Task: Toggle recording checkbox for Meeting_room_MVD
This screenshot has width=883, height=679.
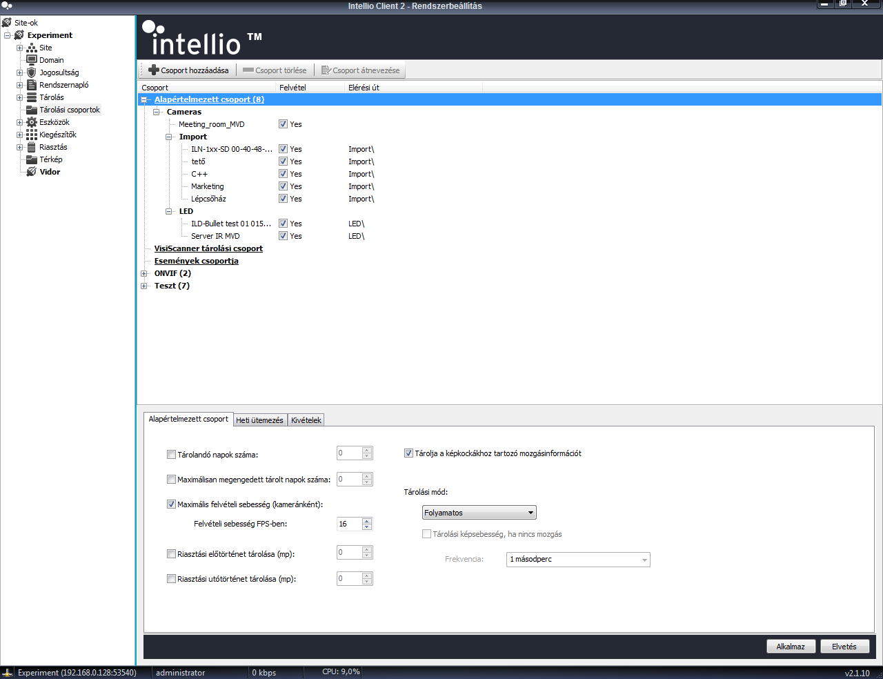Action: pyautogui.click(x=283, y=124)
